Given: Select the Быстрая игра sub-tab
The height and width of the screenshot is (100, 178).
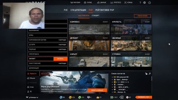Looking at the screenshot, I should [84, 16].
